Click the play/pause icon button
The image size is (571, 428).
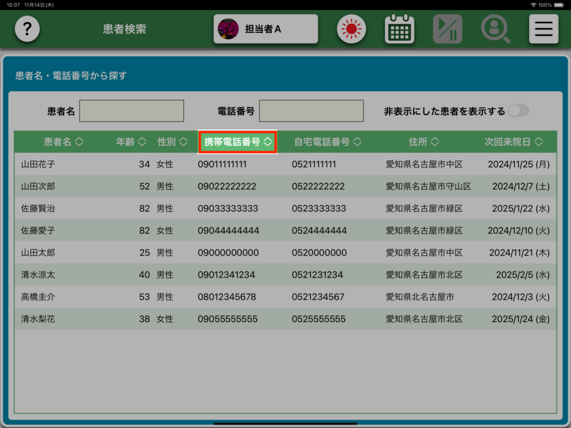pos(447,29)
